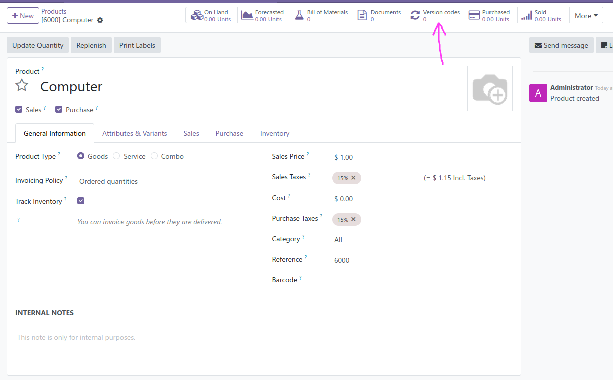Uncheck the Purchase checkbox
This screenshot has height=380, width=613.
tap(59, 109)
